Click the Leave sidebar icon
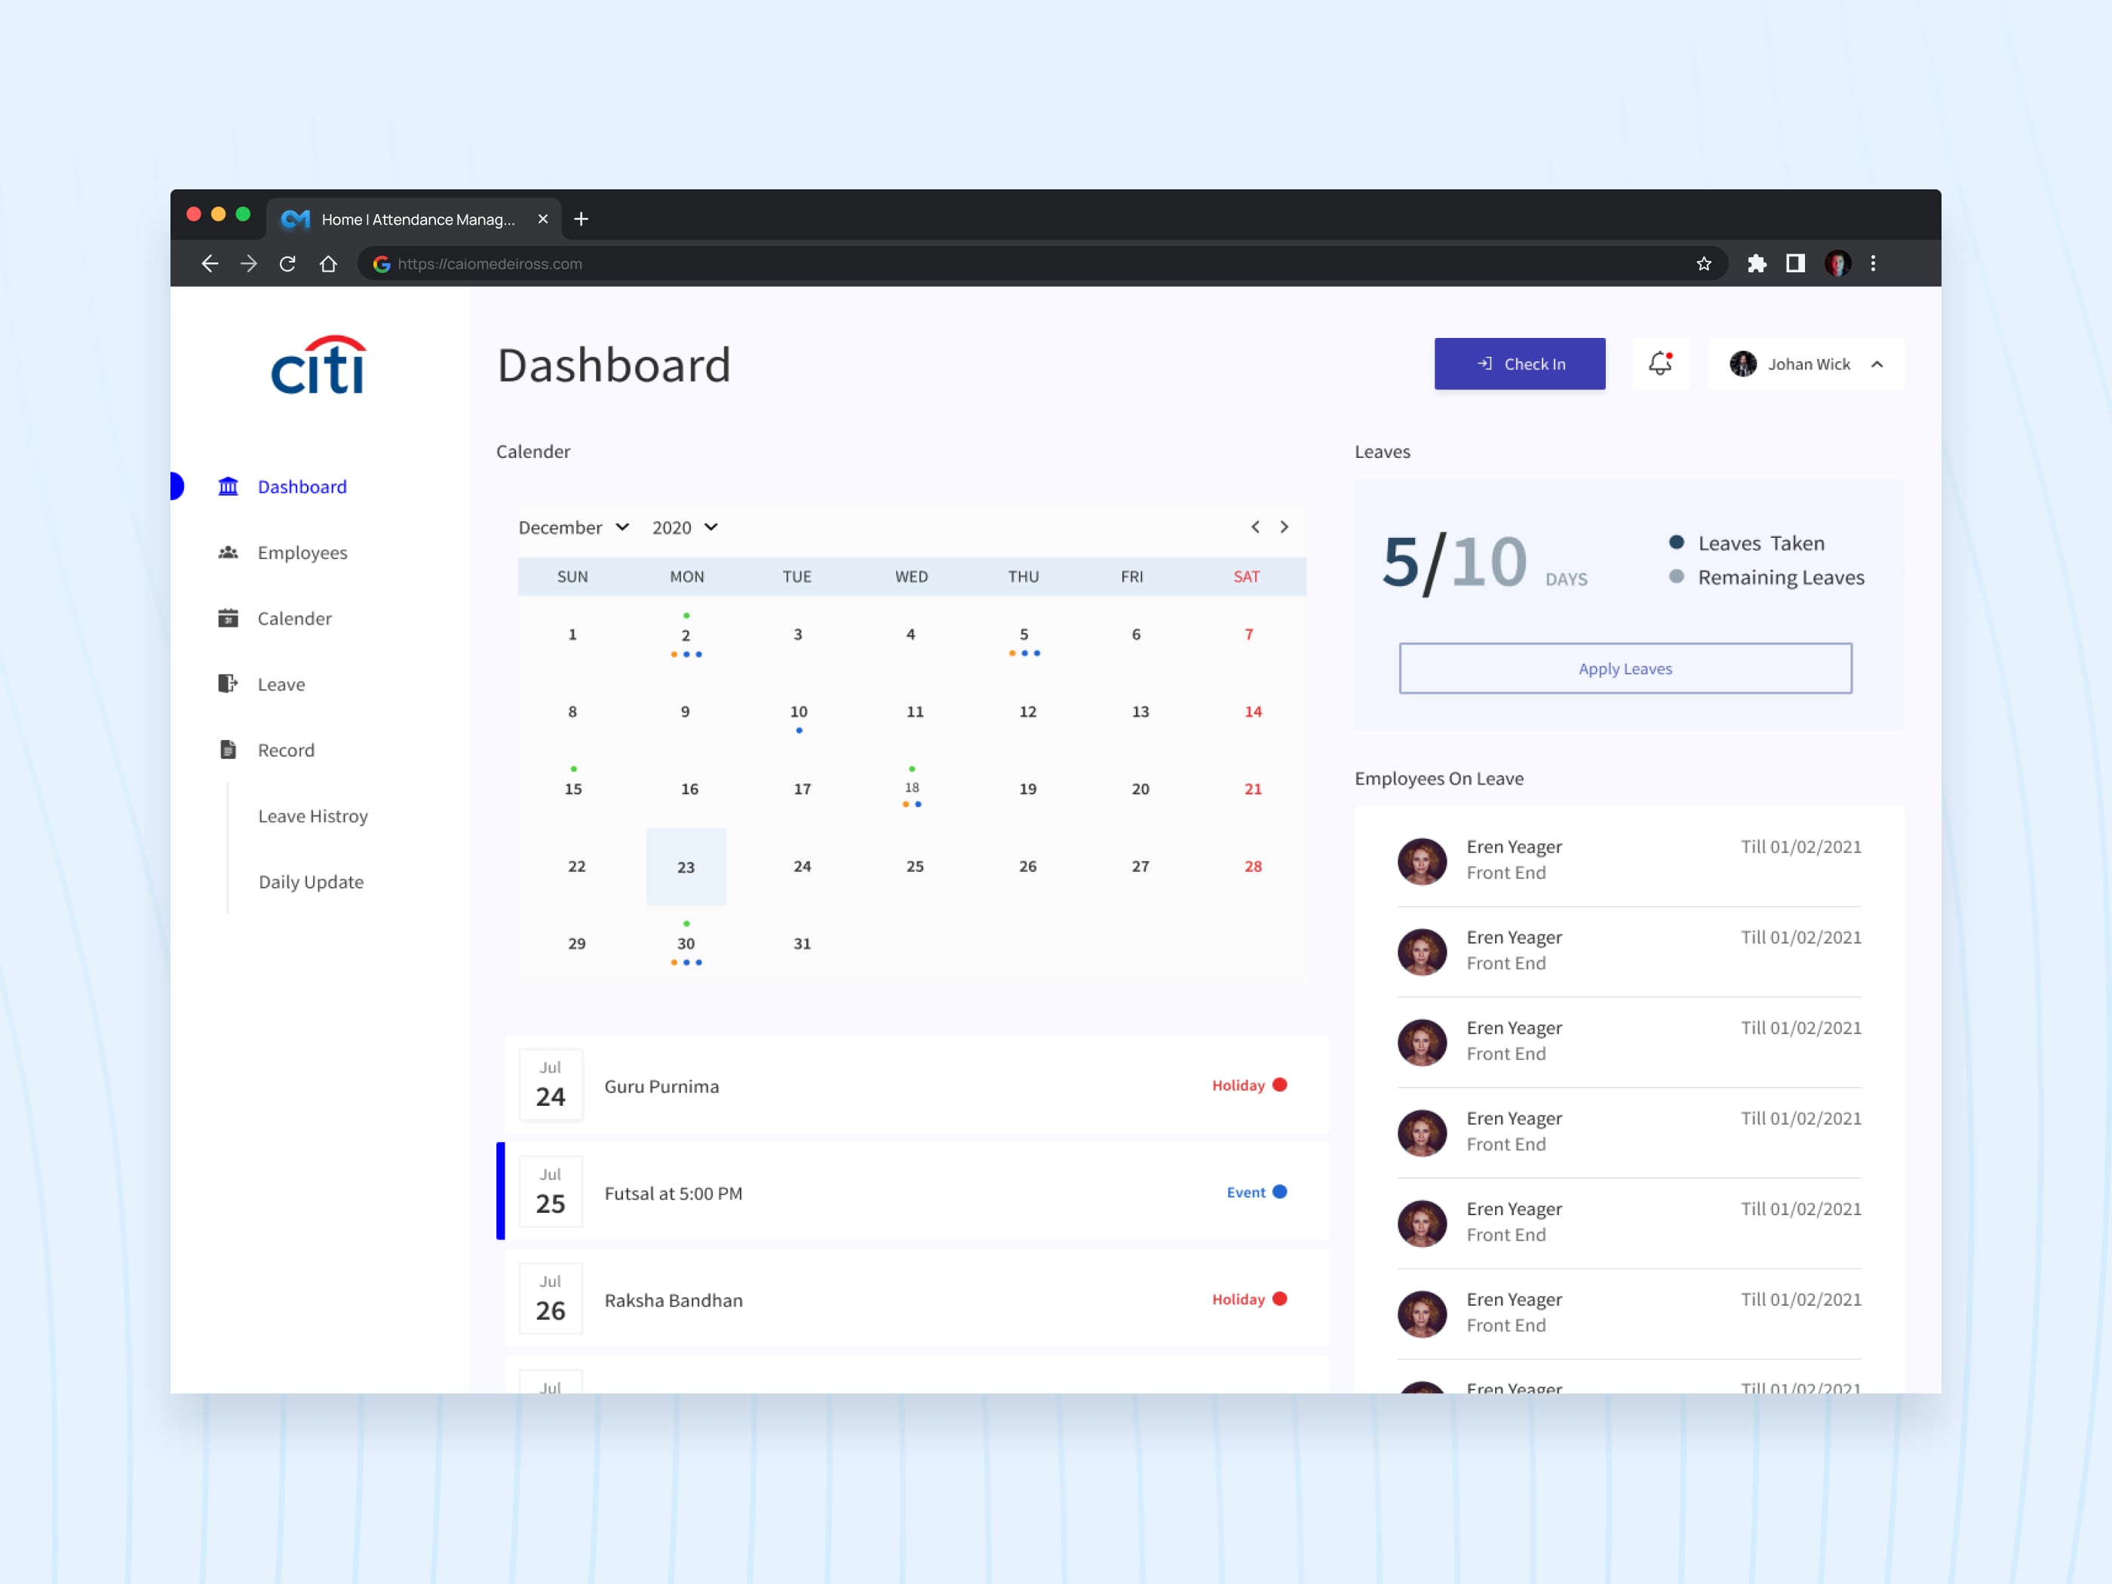Image resolution: width=2112 pixels, height=1584 pixels. (x=229, y=683)
